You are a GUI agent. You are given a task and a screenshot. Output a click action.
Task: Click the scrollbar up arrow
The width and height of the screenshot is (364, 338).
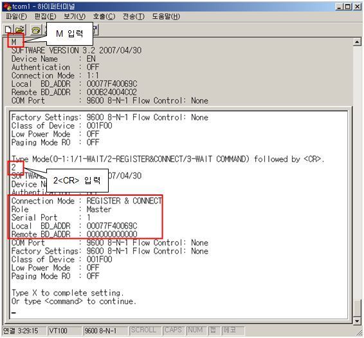[x=357, y=42]
